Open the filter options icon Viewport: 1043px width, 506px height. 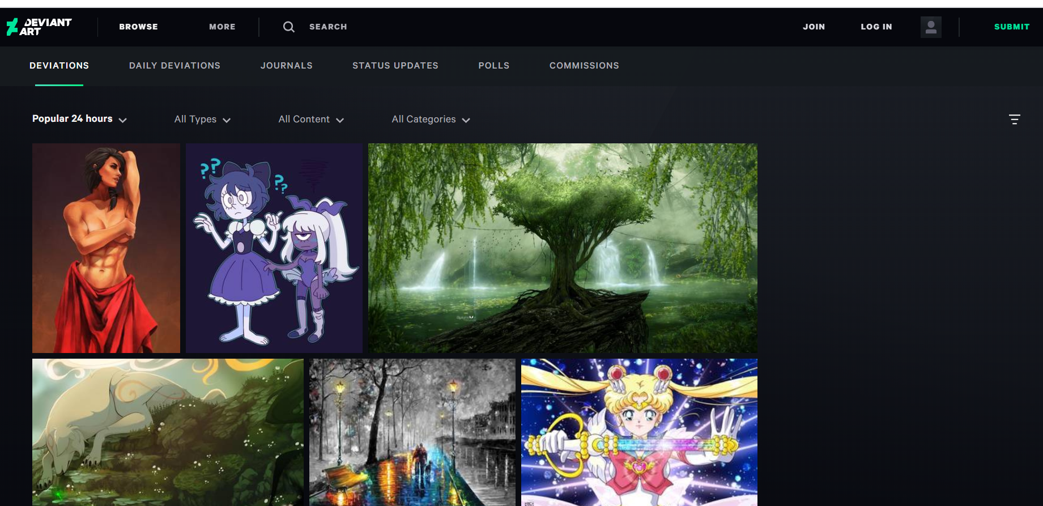[x=1014, y=119]
